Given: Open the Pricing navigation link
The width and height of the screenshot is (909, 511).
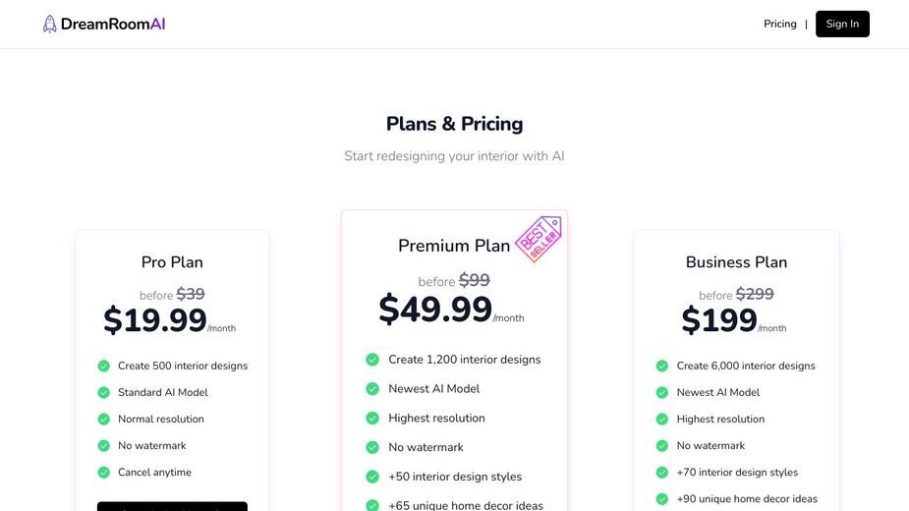Looking at the screenshot, I should [x=779, y=24].
